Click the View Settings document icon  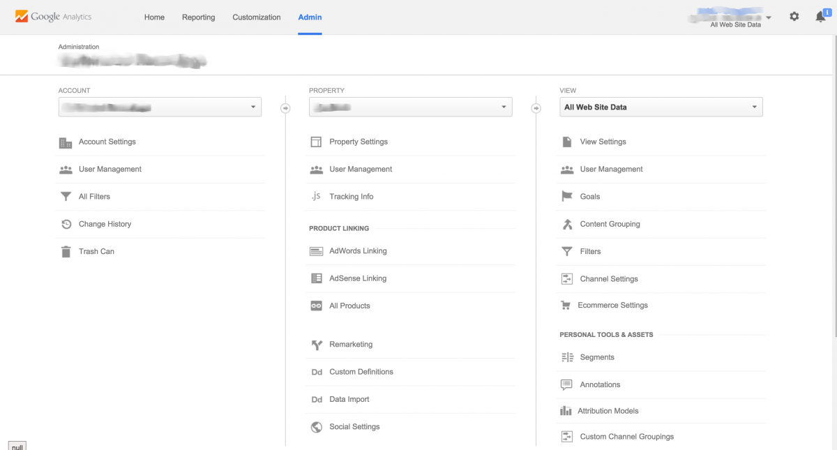[567, 142]
